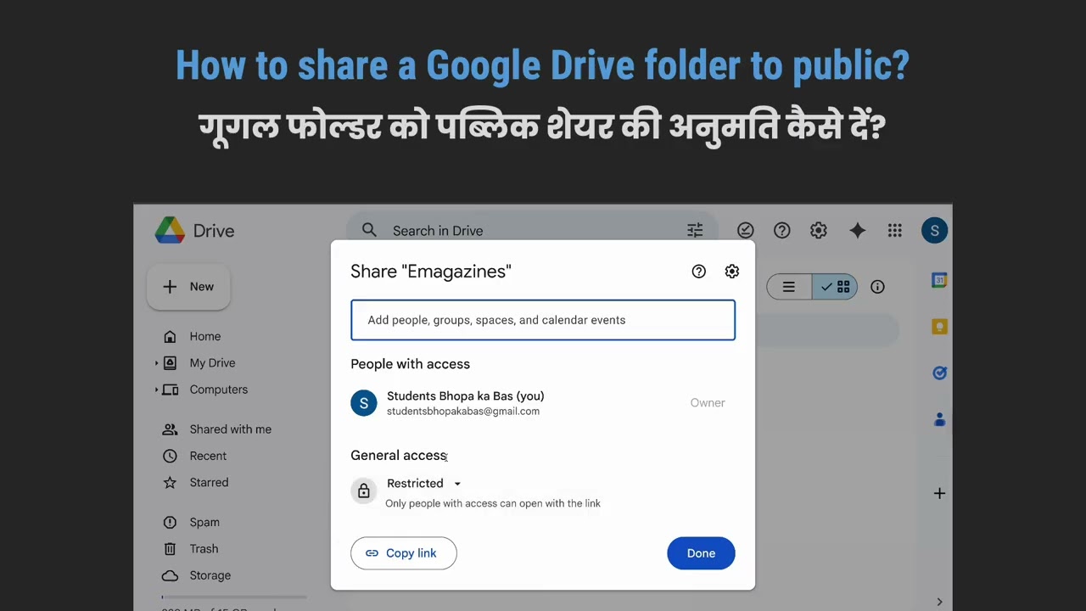
Task: Open Computers in sidebar
Action: 218,390
